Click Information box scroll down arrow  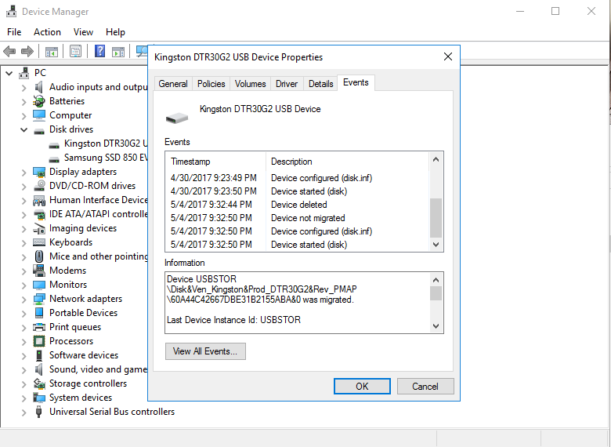point(436,326)
